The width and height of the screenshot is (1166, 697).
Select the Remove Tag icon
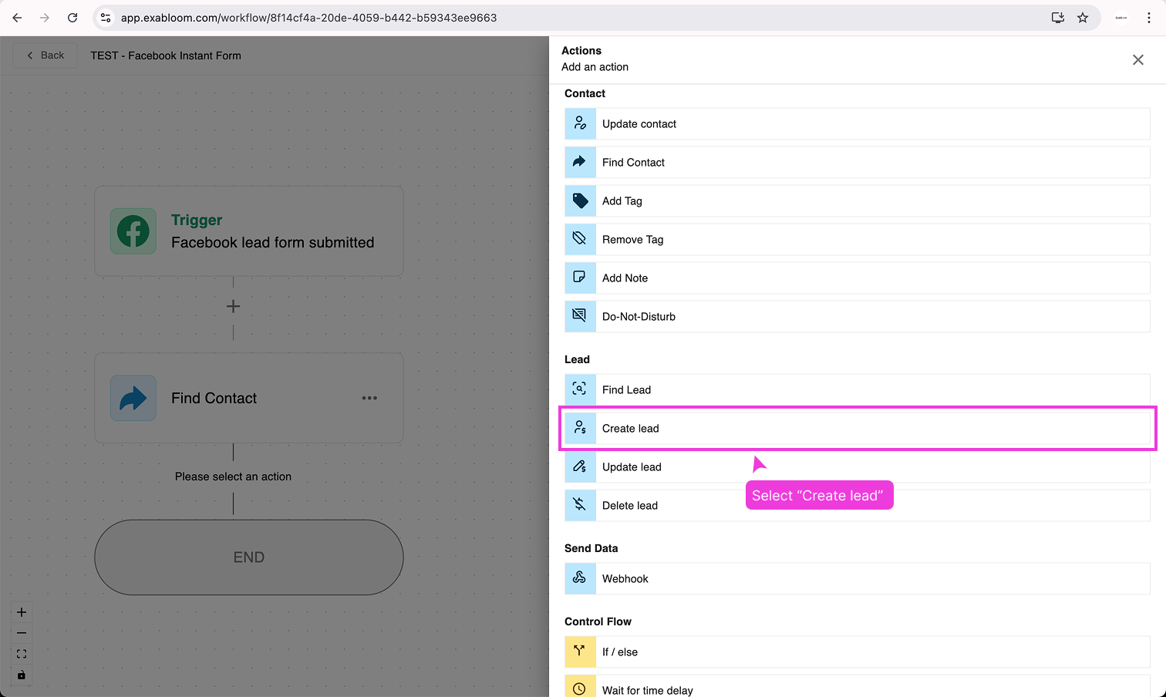(x=580, y=239)
